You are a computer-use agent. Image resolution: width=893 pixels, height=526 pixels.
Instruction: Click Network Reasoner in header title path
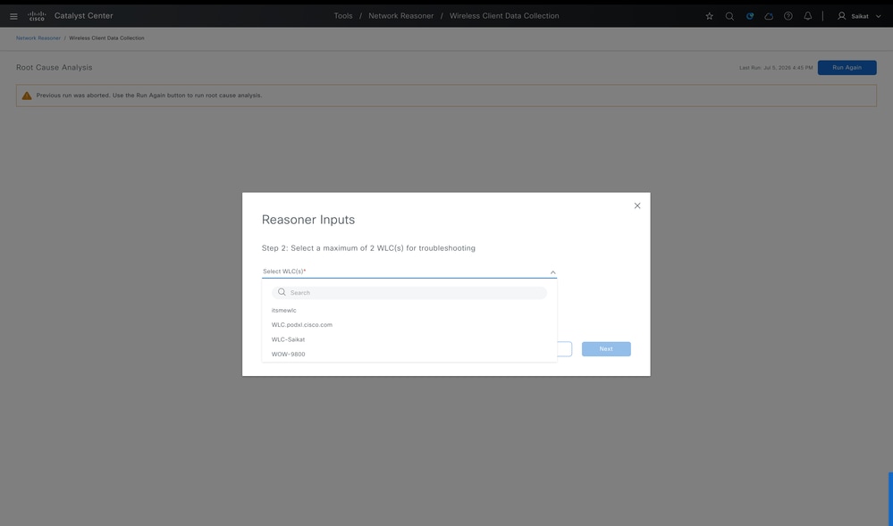(401, 16)
